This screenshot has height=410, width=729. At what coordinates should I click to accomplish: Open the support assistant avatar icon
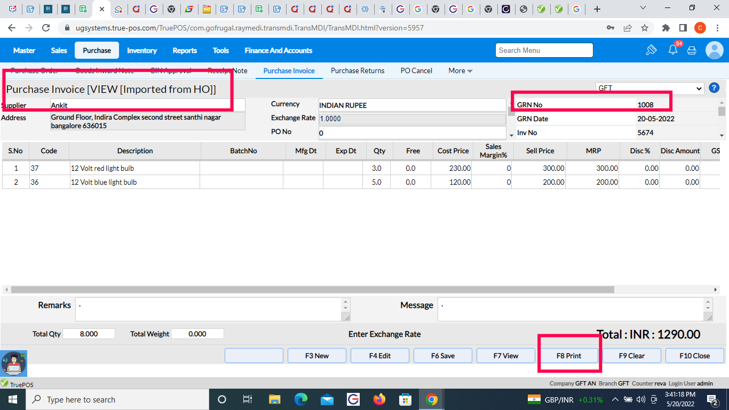pos(13,364)
